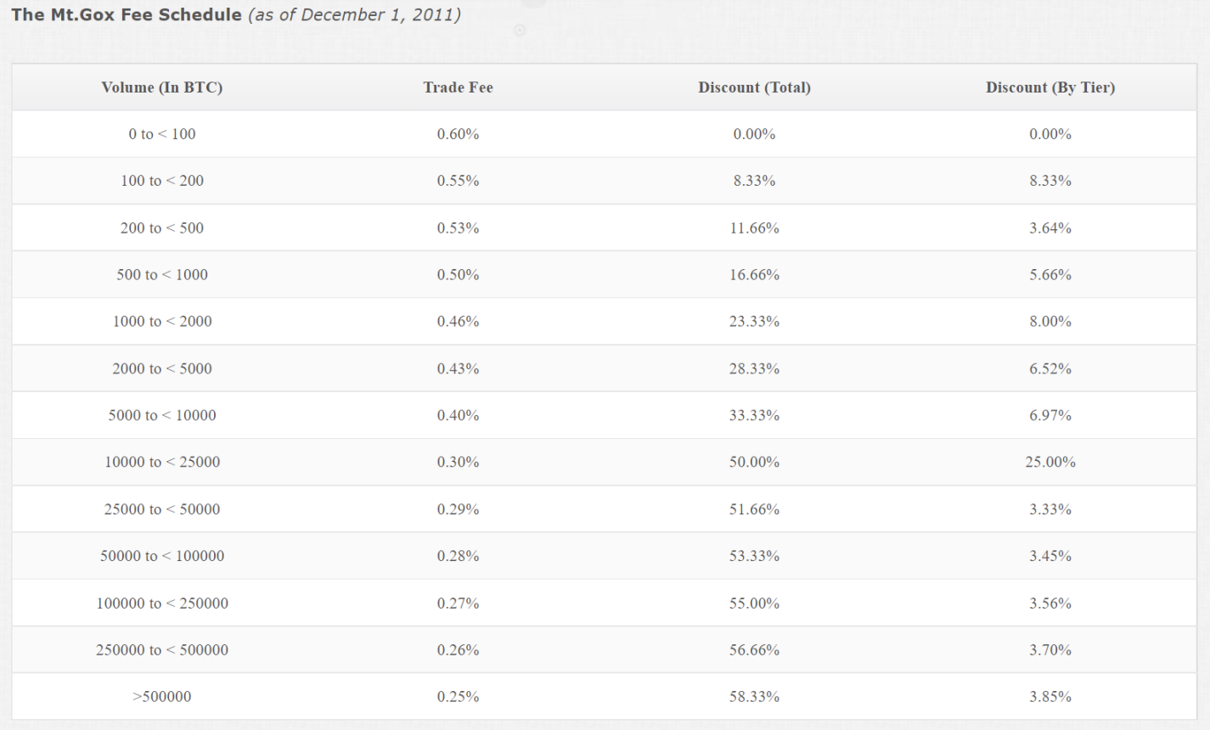Click the 33.33% total discount cell

click(754, 416)
